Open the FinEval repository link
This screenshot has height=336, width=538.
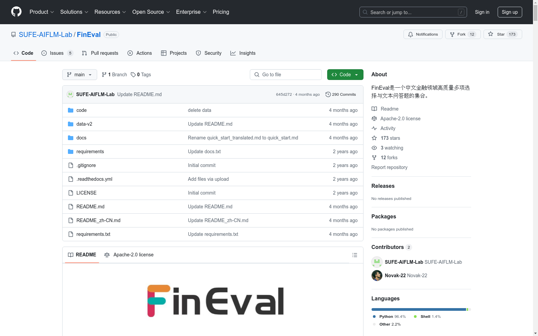coord(89,35)
